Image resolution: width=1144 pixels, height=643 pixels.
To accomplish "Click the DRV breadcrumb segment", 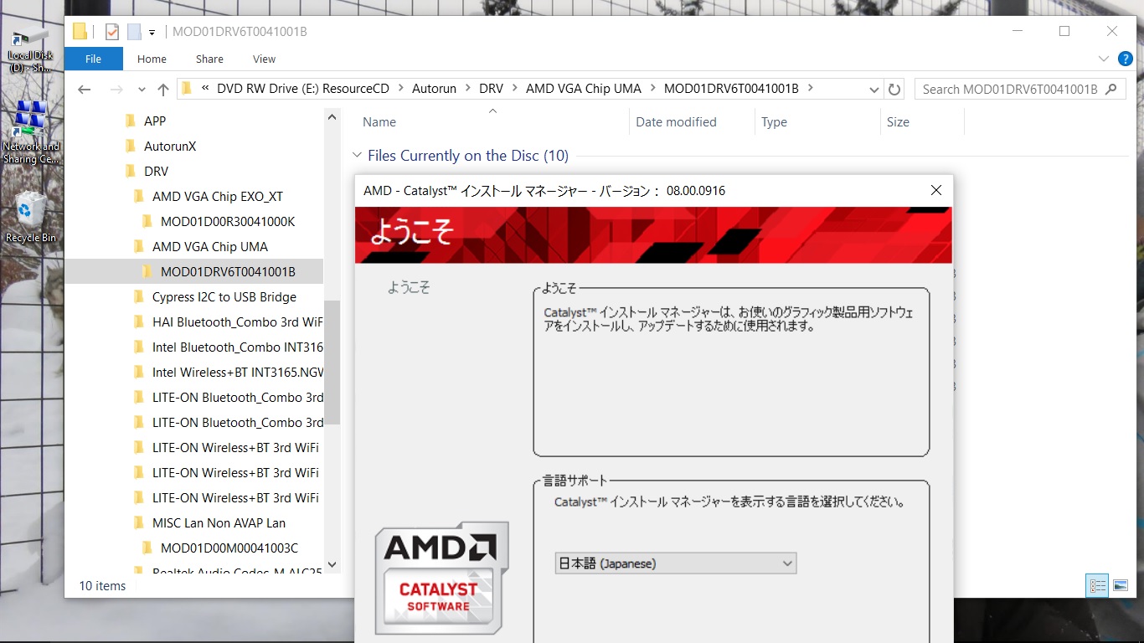I will [x=492, y=89].
